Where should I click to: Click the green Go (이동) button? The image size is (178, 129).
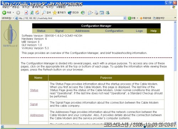tap(132, 18)
